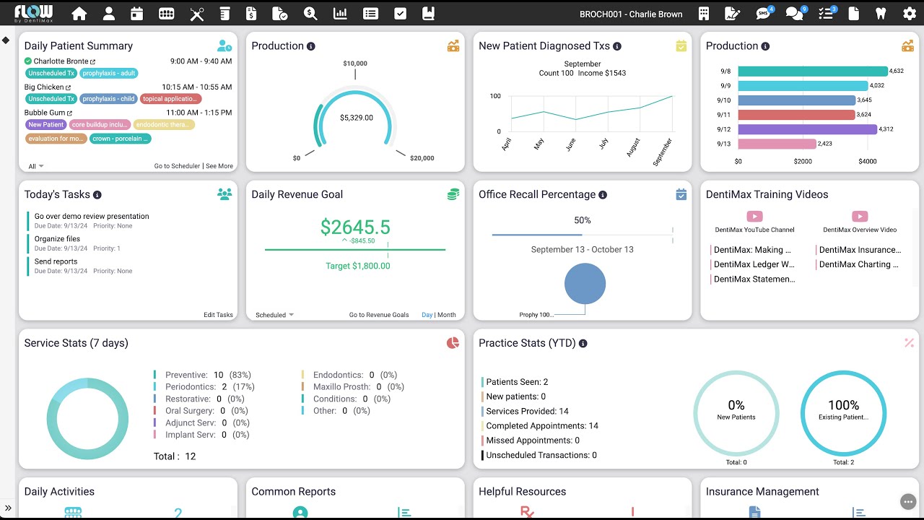Image resolution: width=924 pixels, height=520 pixels.
Task: Click the Office Recall Percentage calendar icon
Action: point(681,194)
